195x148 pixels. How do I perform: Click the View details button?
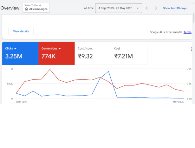pyautogui.click(x=21, y=31)
